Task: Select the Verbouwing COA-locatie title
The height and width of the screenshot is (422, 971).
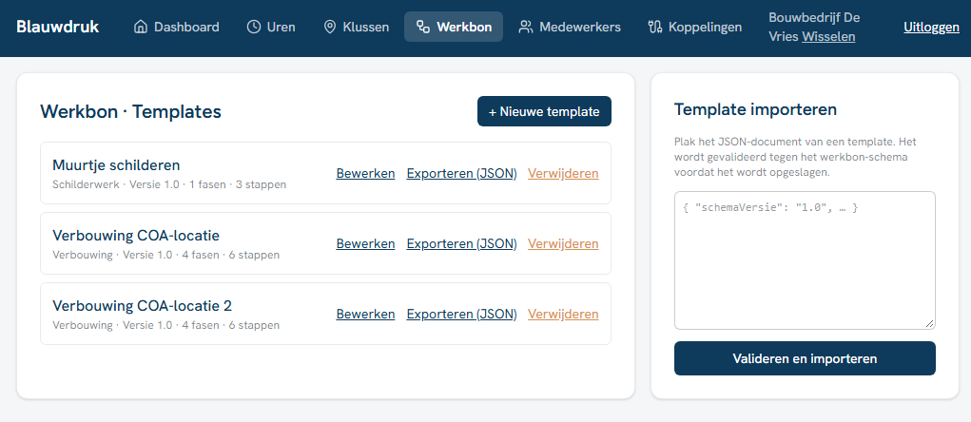Action: [x=136, y=236]
